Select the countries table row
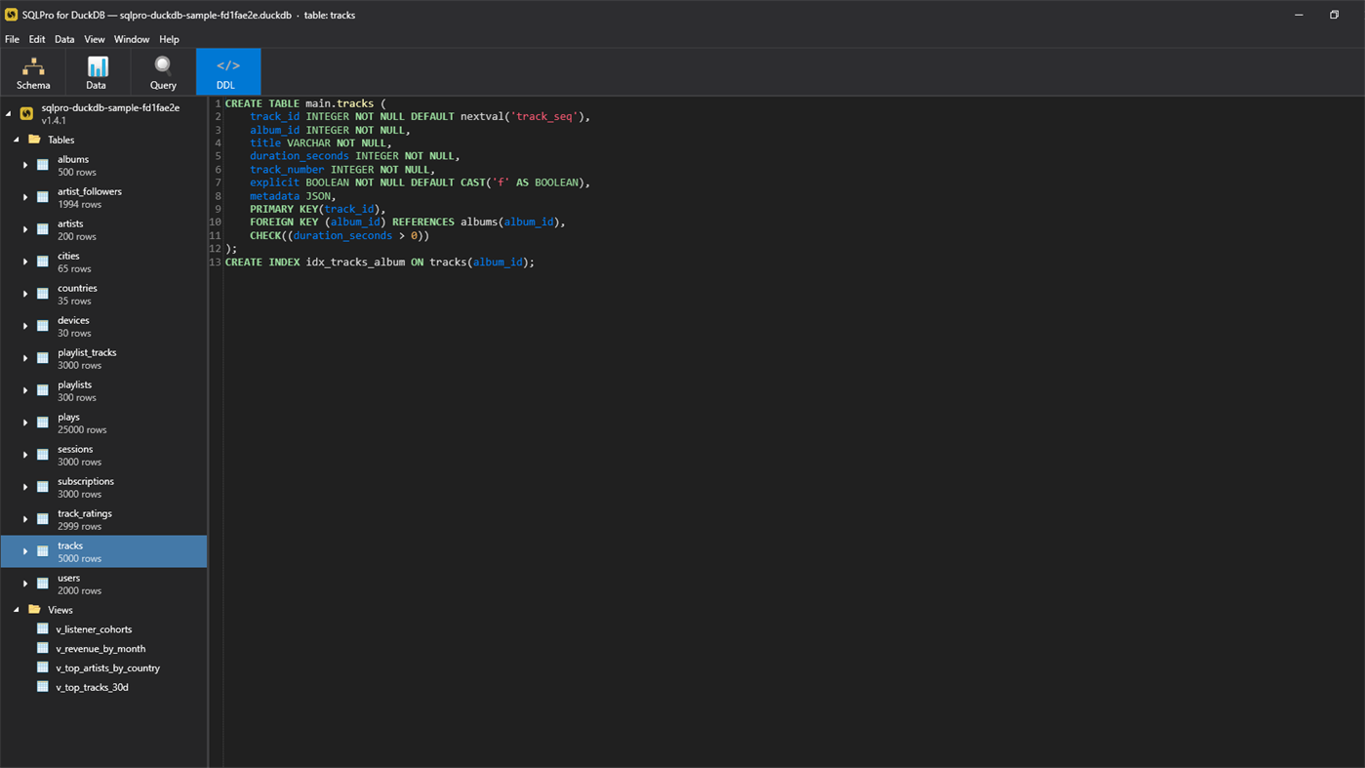Image resolution: width=1365 pixels, height=768 pixels. [x=103, y=294]
